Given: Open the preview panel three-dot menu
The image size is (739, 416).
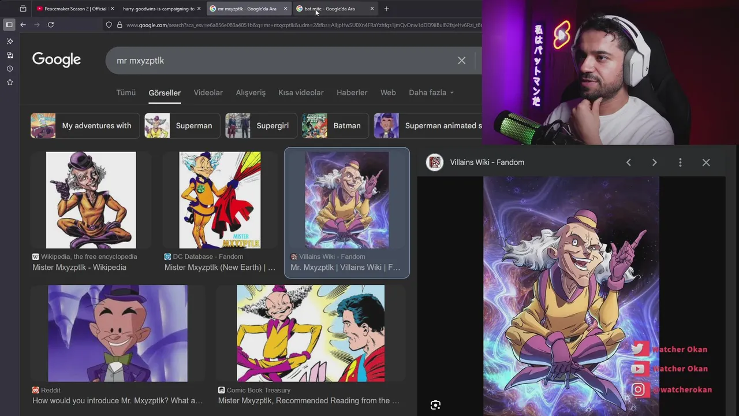Looking at the screenshot, I should [680, 162].
